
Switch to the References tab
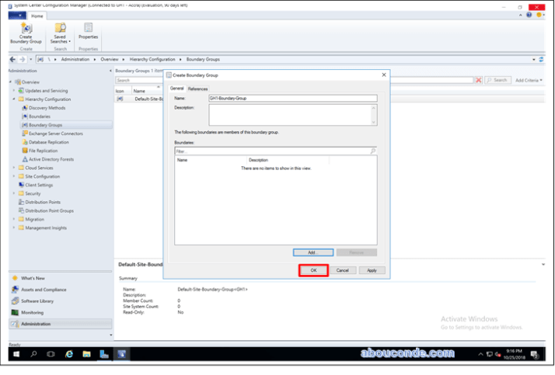tap(197, 89)
